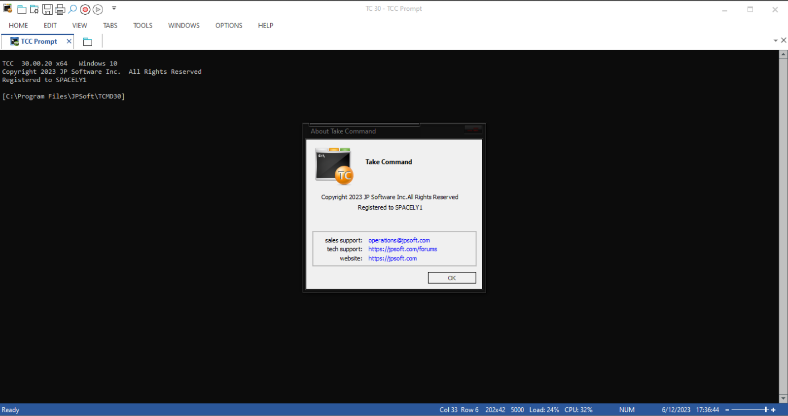Click the operations@jpsoft.com sales support link
788x416 pixels.
399,240
